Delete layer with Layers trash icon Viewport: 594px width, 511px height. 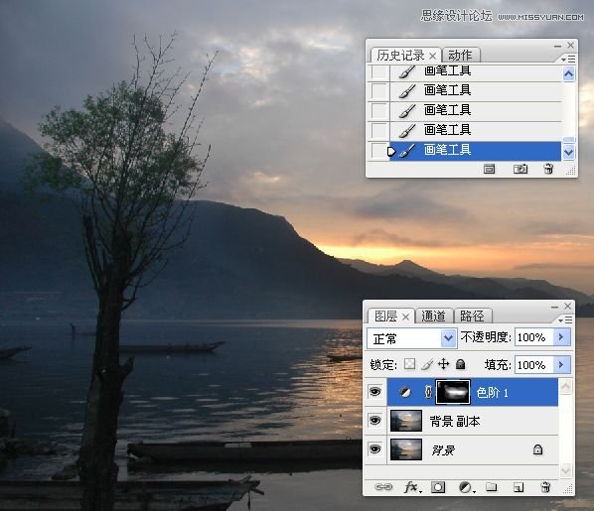coord(545,487)
